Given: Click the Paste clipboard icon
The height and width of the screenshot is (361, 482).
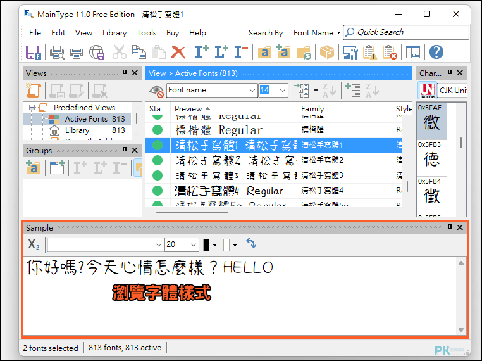Looking at the screenshot, I should [x=159, y=52].
